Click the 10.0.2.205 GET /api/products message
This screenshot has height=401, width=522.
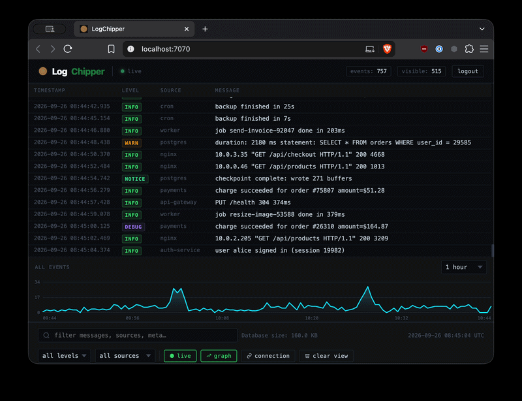tap(301, 238)
